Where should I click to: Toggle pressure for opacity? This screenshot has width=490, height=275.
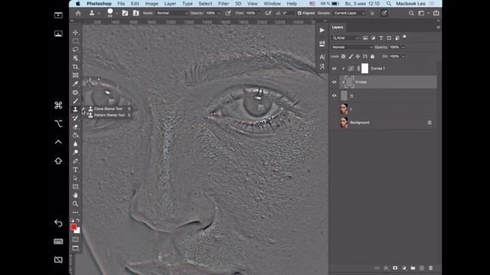pos(228,13)
